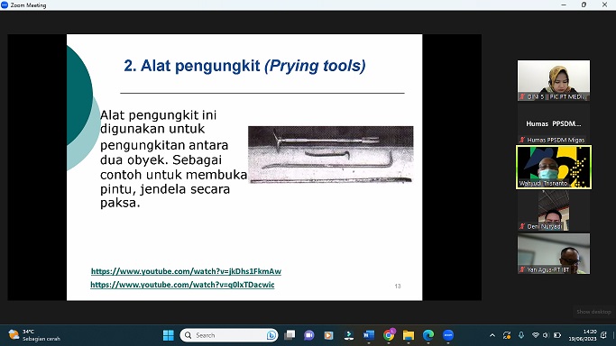616x346 pixels.
Task: Open the volume speaker tray icon
Action: [546, 335]
